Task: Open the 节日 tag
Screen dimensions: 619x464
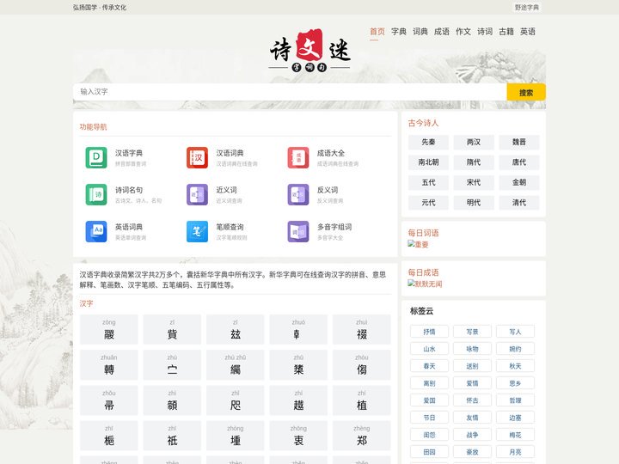Action: tap(429, 418)
